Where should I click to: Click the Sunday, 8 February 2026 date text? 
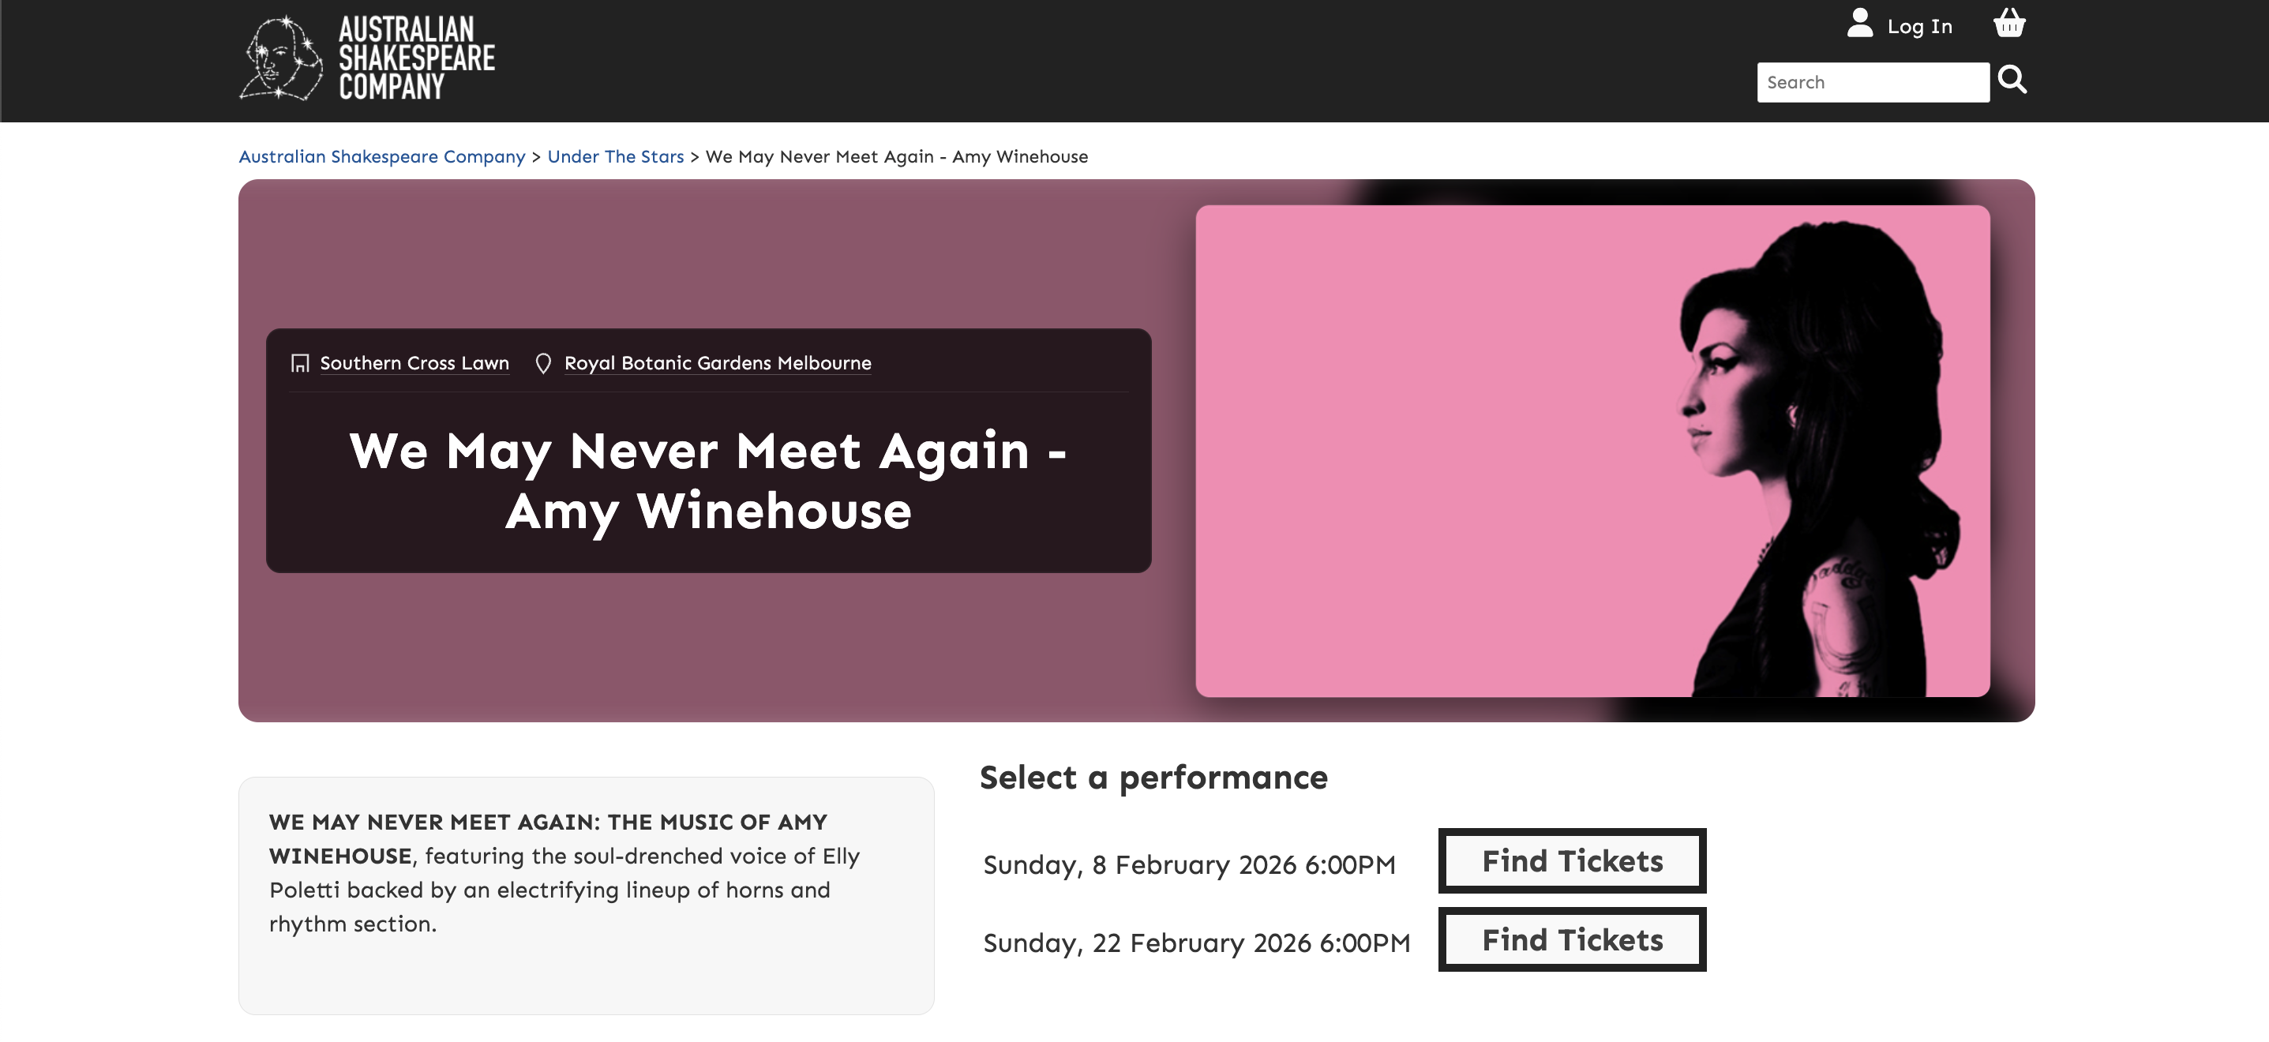[x=1189, y=865]
